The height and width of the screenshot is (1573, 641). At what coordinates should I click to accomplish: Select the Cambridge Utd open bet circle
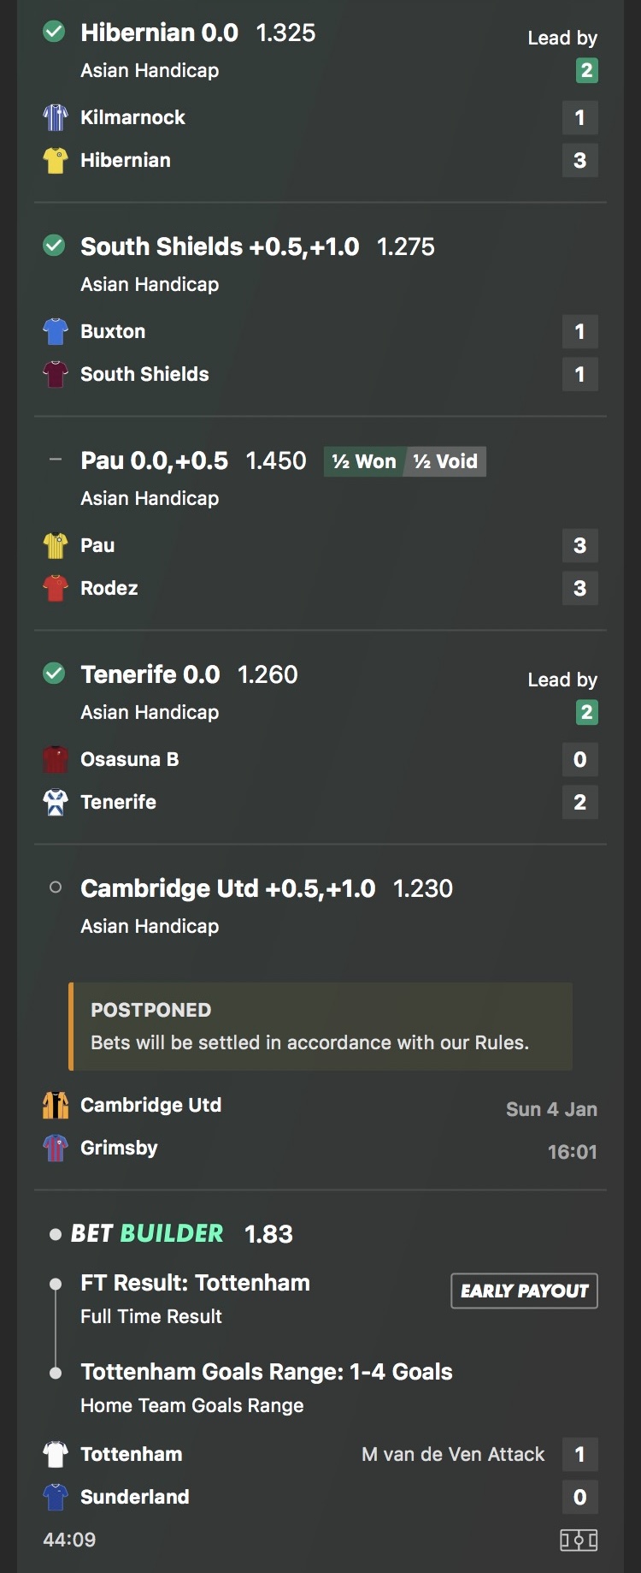tap(56, 887)
